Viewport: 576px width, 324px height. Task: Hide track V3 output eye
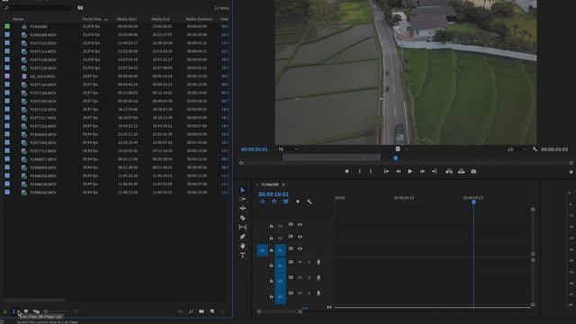(300, 224)
